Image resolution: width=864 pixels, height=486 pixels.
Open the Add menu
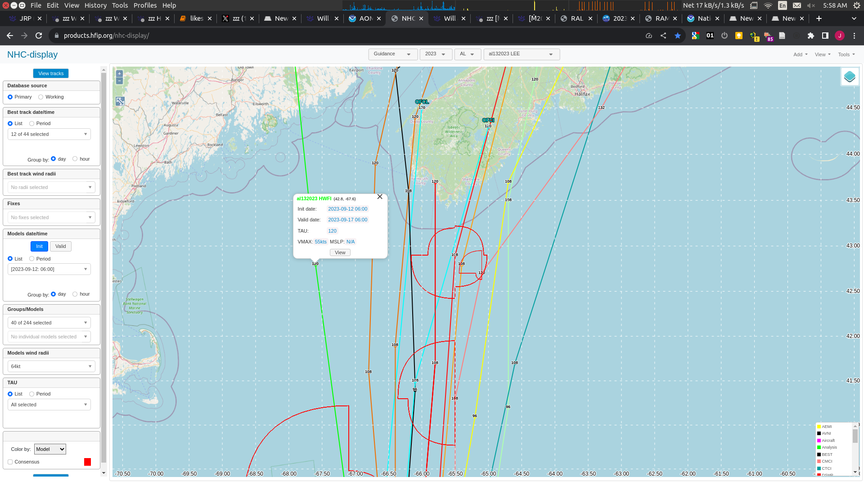coord(800,54)
